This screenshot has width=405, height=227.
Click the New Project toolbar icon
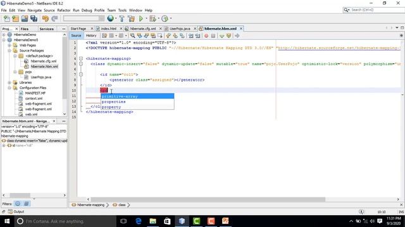[15, 18]
